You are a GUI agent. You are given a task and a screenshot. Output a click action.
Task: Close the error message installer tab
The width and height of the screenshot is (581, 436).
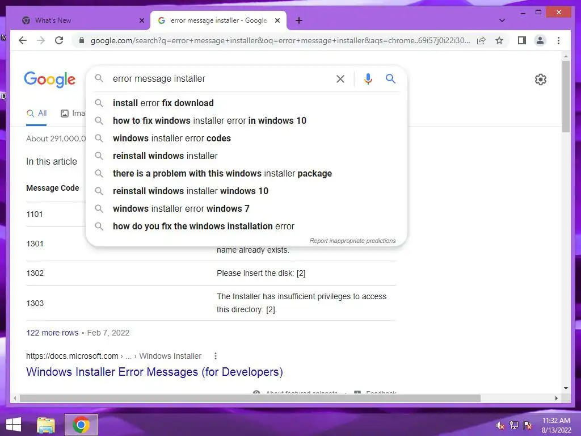pyautogui.click(x=277, y=21)
